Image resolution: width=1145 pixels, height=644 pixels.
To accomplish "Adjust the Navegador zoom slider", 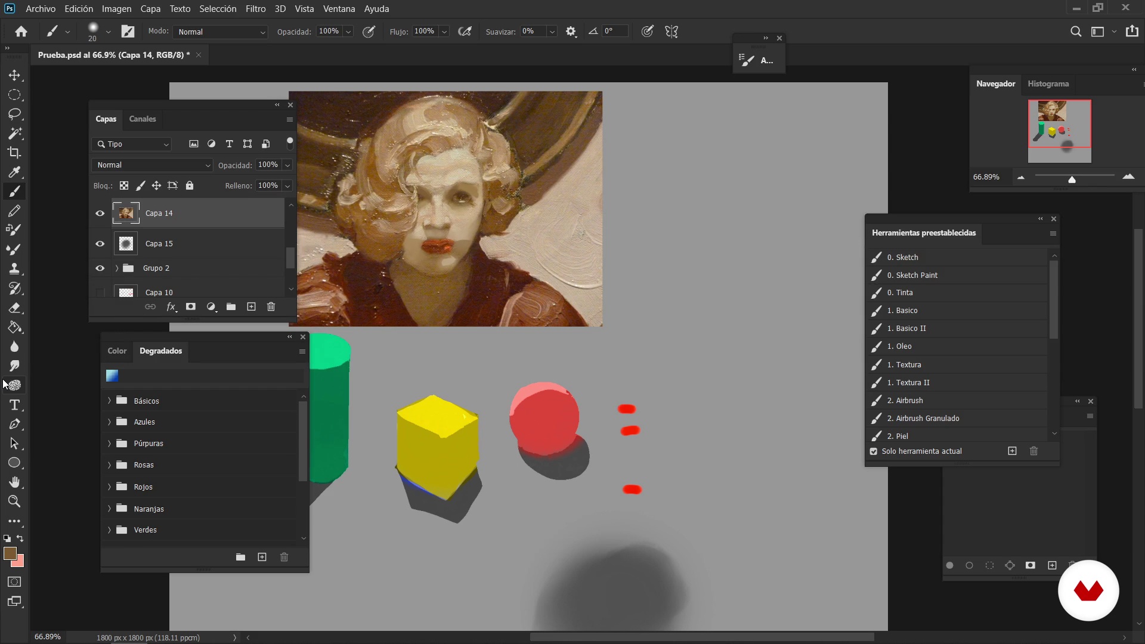I will click(x=1072, y=178).
